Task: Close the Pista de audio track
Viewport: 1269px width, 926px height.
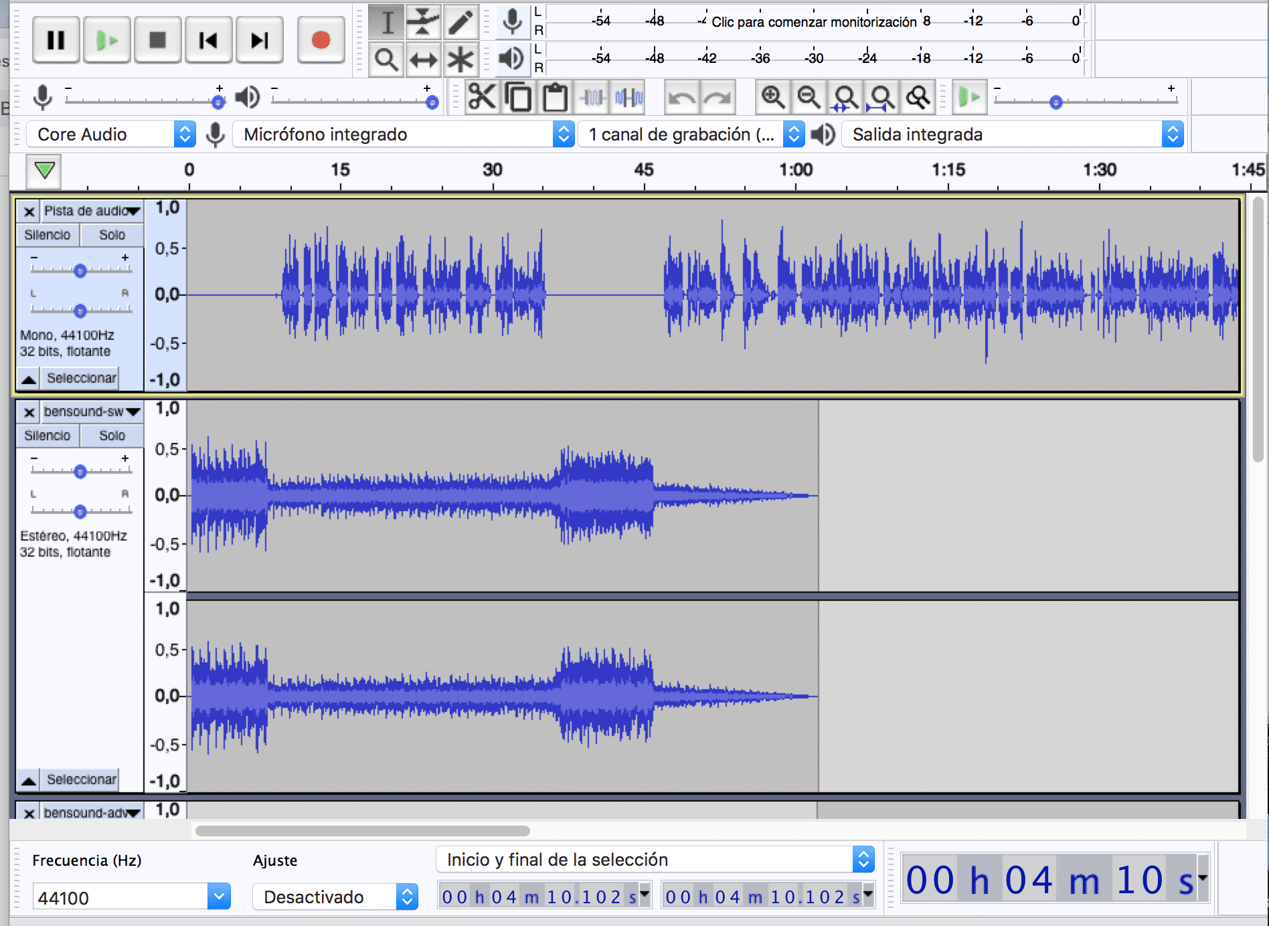Action: [x=29, y=211]
